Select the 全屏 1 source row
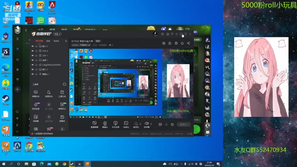Image resolution: width=297 pixels, height=167 pixels. tap(49, 60)
